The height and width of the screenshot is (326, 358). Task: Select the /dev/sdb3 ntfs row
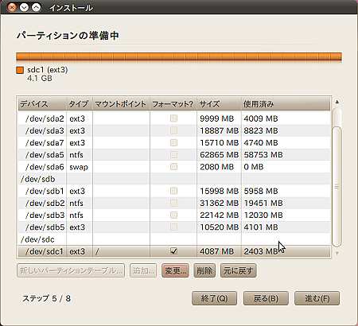174,215
